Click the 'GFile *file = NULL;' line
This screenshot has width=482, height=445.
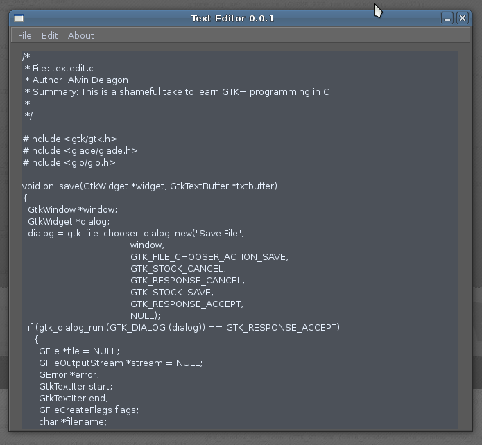79,351
